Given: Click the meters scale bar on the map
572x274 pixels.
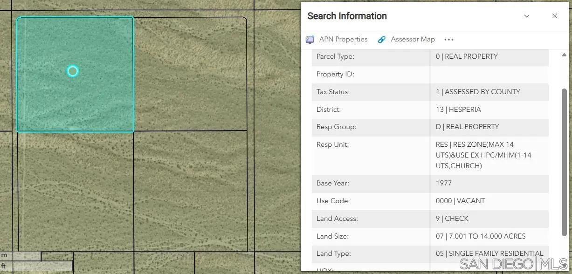Looking at the screenshot, I should coord(21,256).
